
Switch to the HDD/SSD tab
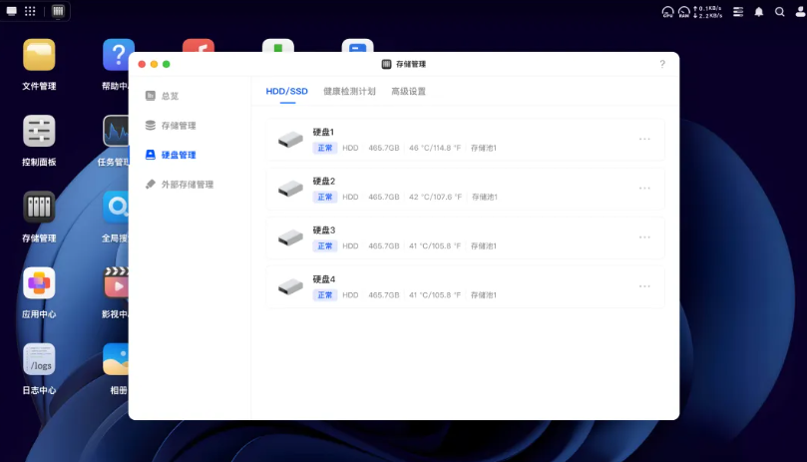tap(286, 91)
